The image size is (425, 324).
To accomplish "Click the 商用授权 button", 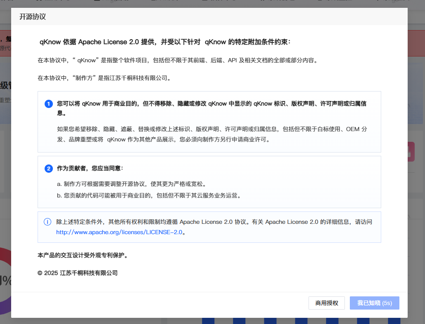I will 326,303.
